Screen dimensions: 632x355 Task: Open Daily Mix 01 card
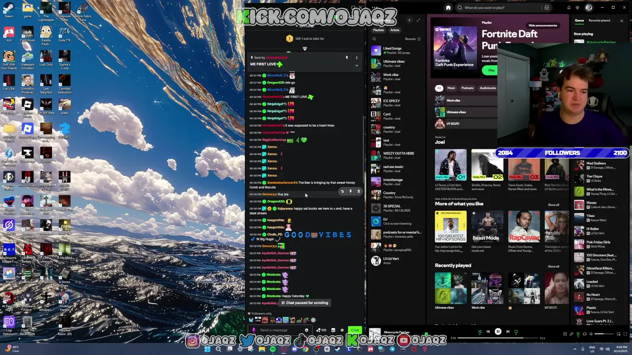450,170
